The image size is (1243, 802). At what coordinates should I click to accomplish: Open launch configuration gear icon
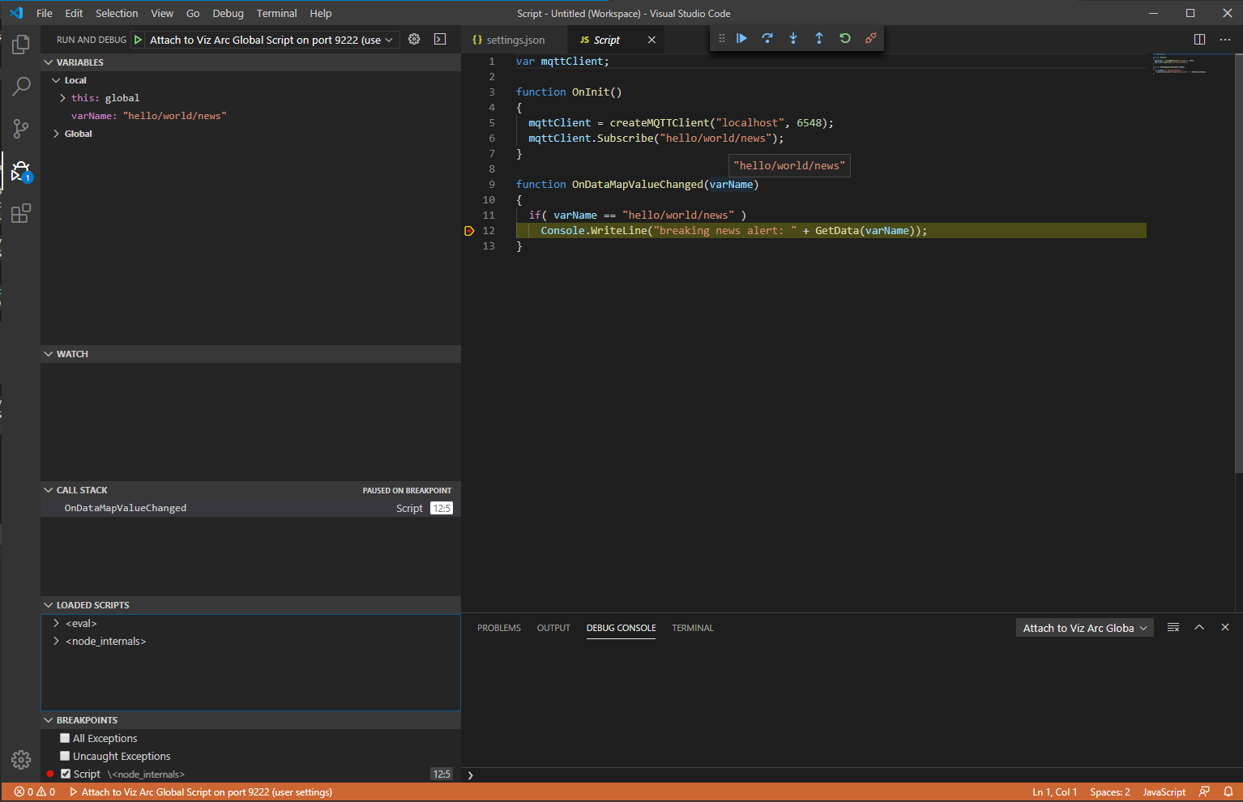(x=414, y=40)
